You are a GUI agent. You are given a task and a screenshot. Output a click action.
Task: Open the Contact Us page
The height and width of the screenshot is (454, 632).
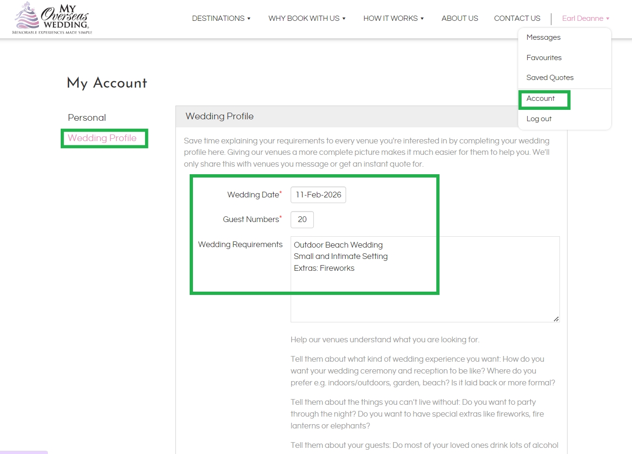[x=517, y=18]
